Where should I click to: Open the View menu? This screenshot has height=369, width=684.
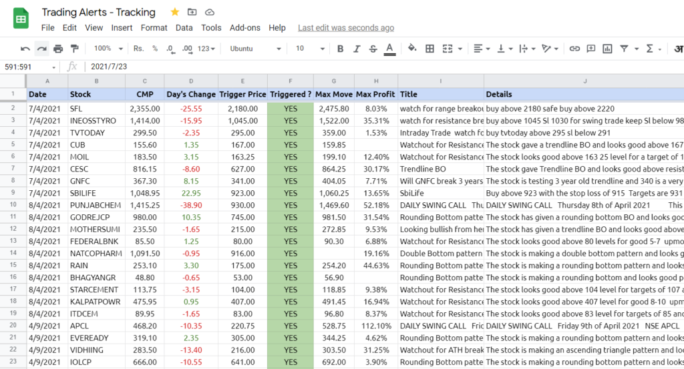tap(94, 28)
